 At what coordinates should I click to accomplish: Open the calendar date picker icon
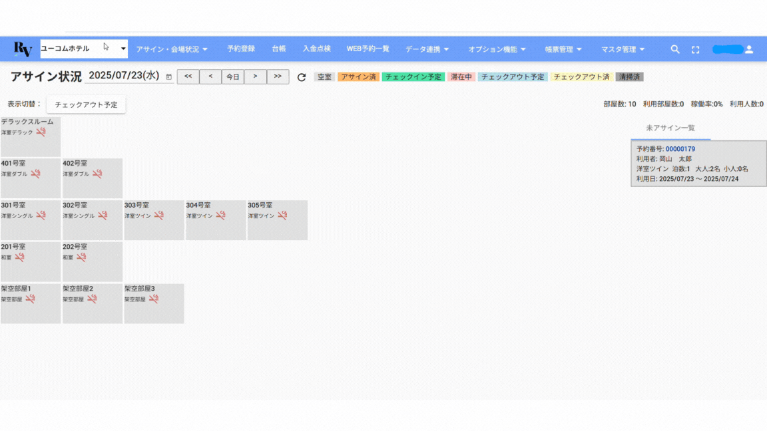[x=168, y=77]
